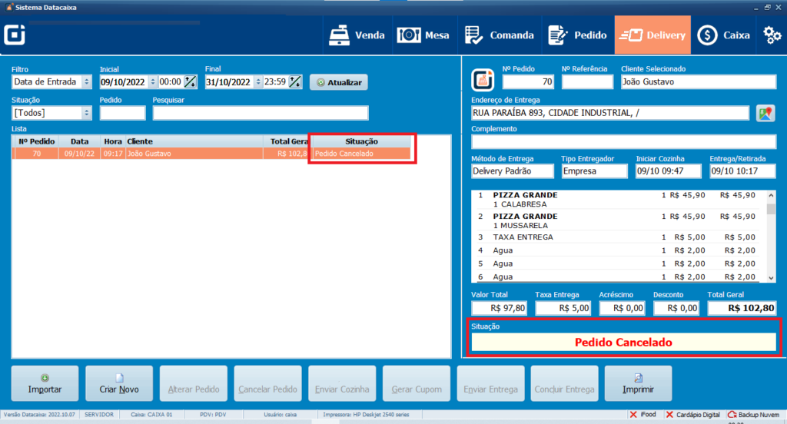The height and width of the screenshot is (424, 787).
Task: Open the settings gears icon
Action: point(772,35)
